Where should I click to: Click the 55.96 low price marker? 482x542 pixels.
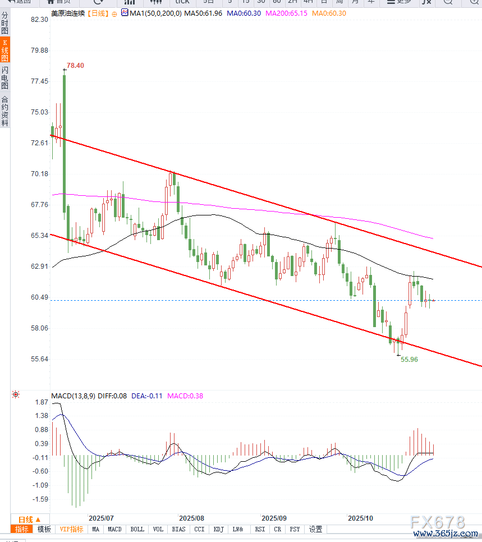409,359
